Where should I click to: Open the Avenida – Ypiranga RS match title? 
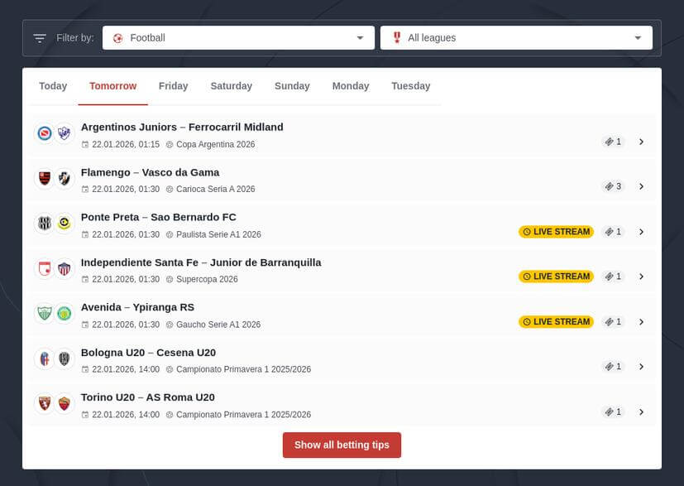[137, 307]
